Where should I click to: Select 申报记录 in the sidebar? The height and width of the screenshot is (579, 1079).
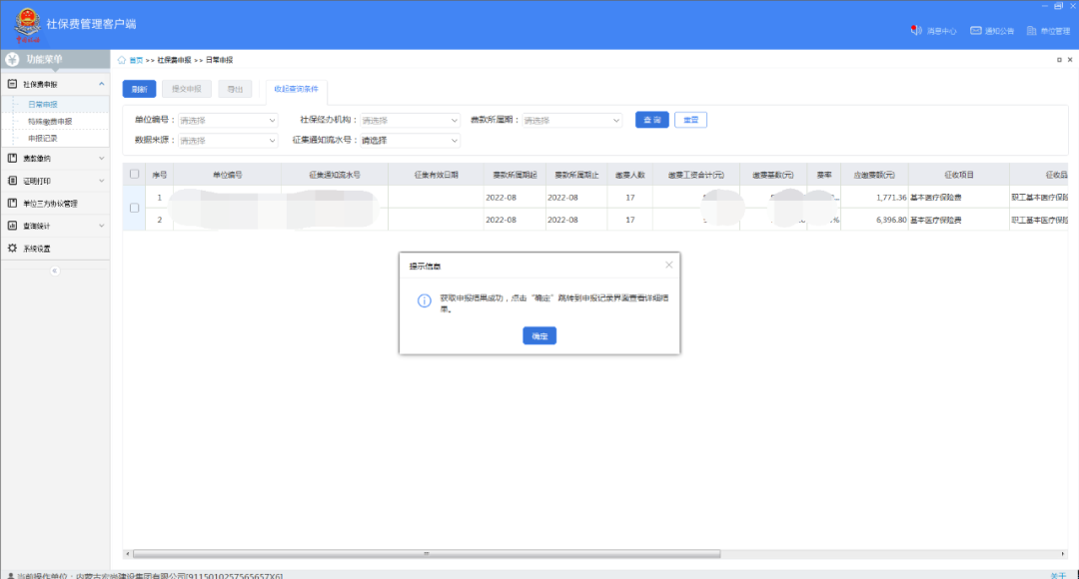coord(43,138)
